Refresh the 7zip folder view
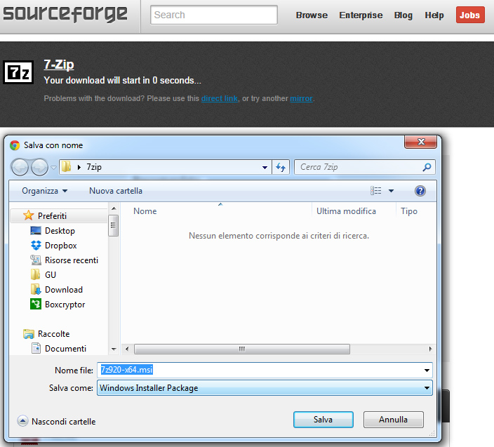Viewport: 494px width, 447px height. coord(281,167)
